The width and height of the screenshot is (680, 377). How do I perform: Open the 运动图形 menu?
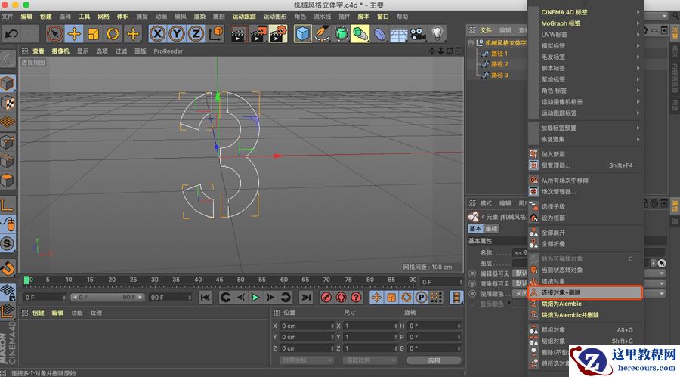tap(275, 17)
